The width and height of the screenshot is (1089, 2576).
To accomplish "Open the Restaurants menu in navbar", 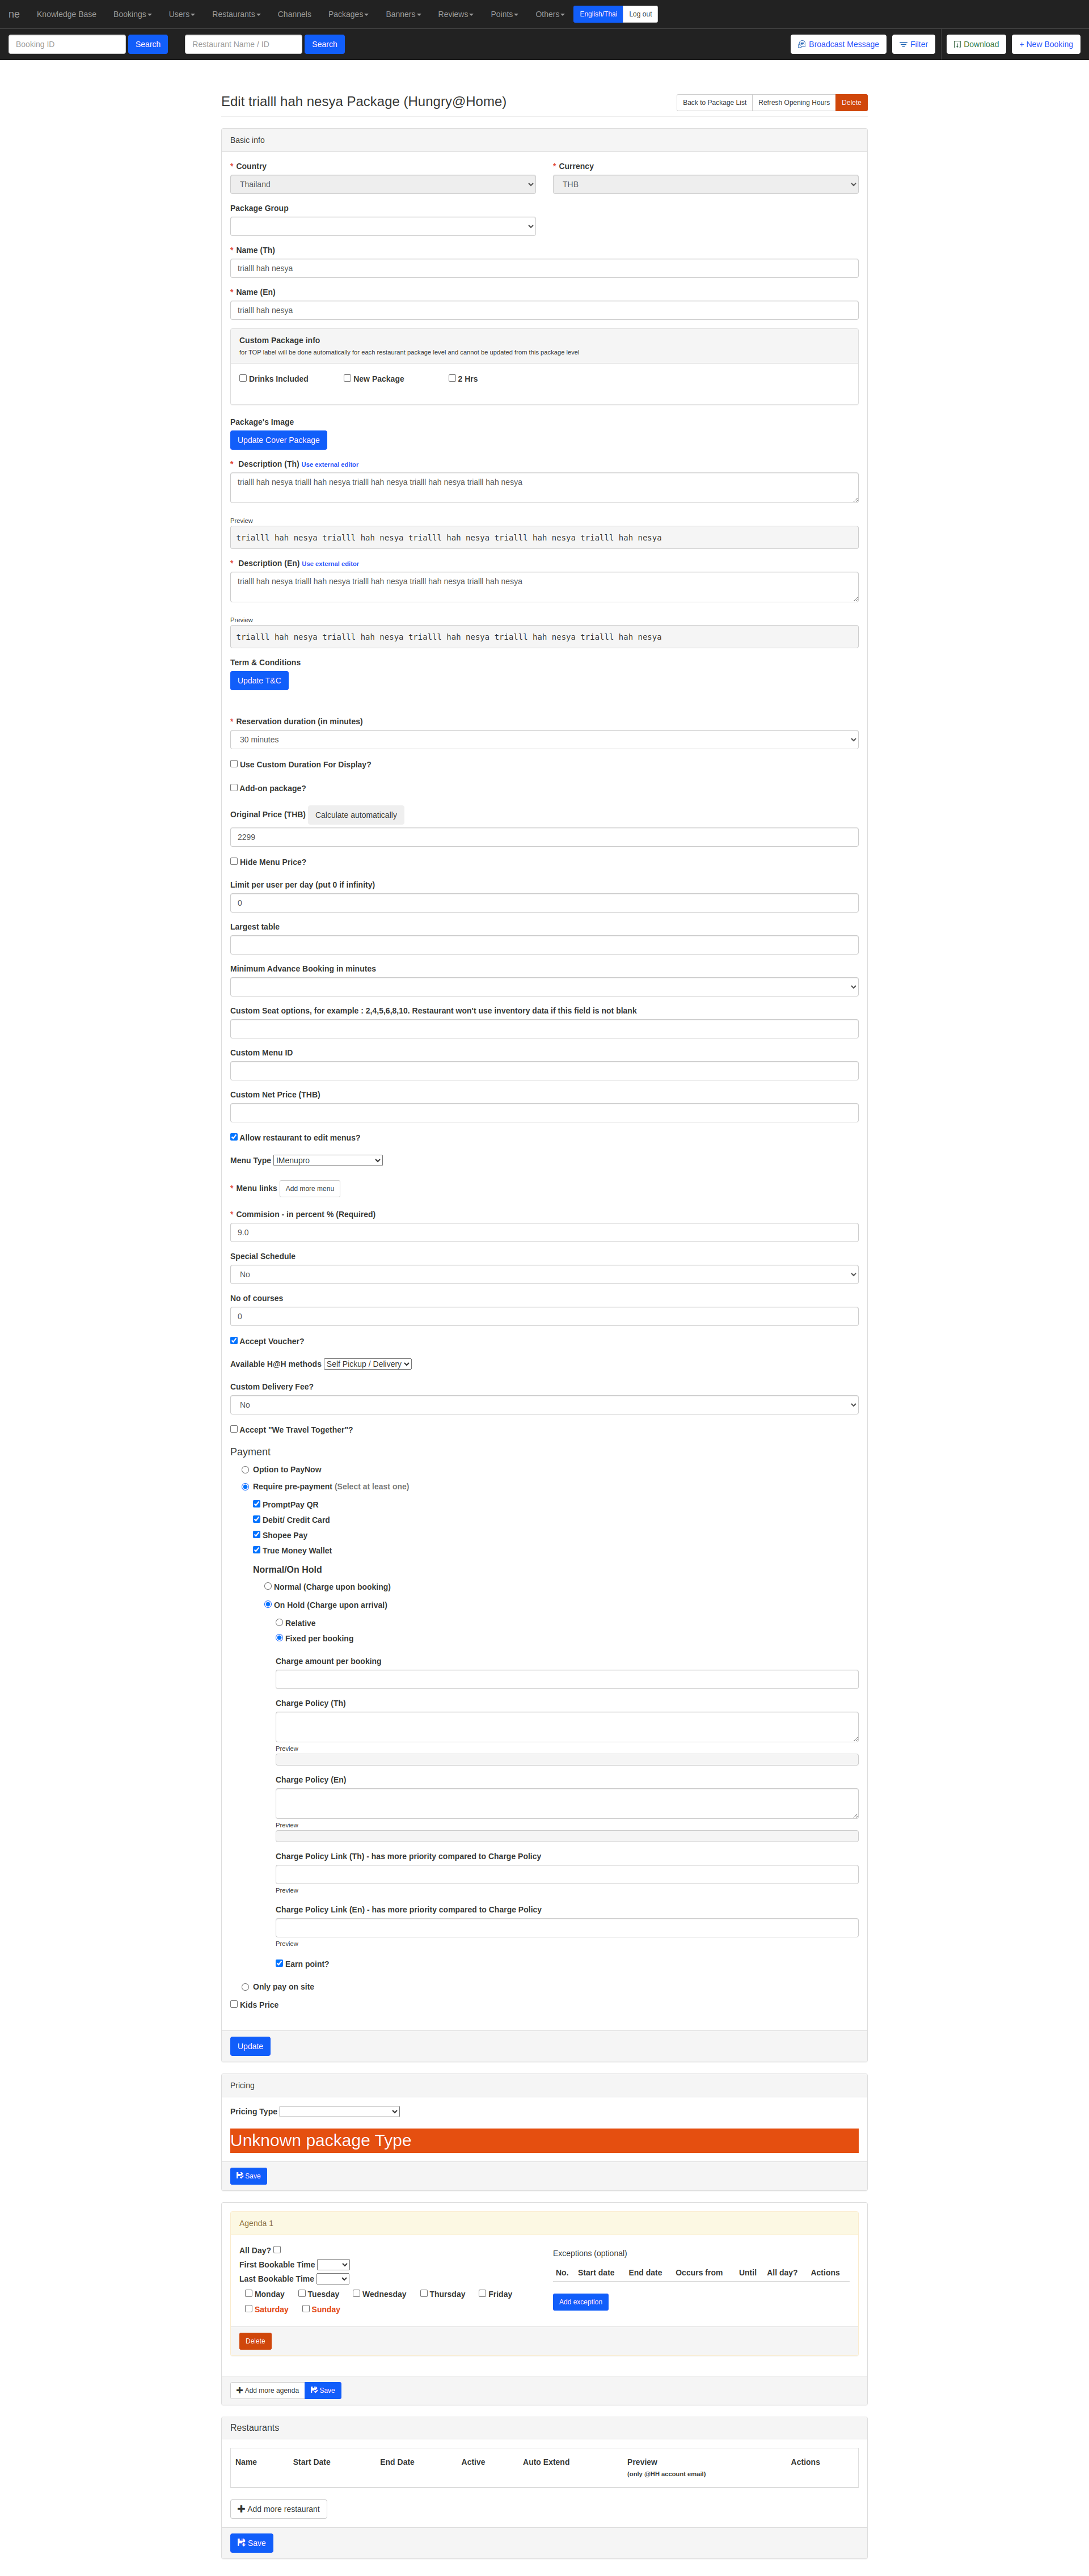I will (235, 14).
